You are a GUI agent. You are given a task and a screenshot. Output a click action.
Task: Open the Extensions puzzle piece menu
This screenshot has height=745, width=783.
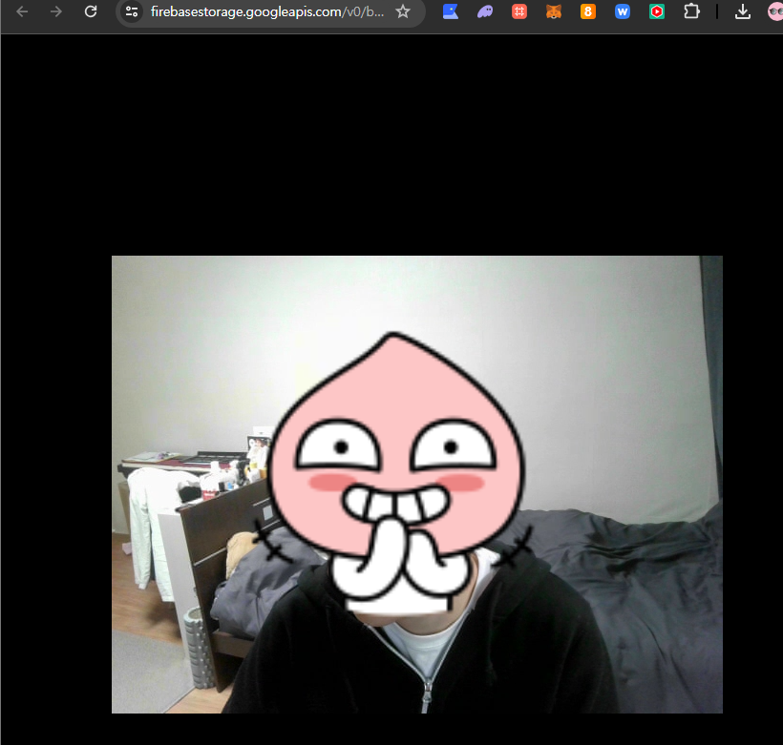pyautogui.click(x=691, y=11)
